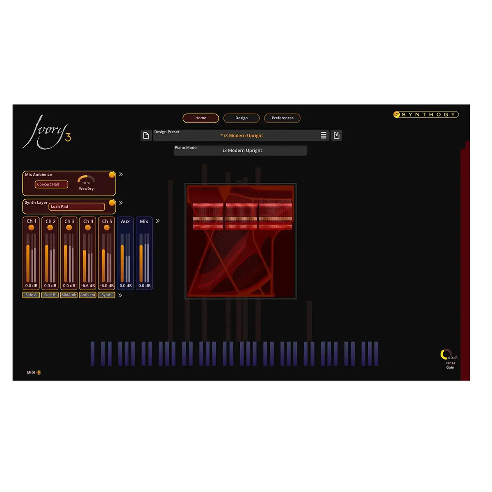Open the Design Preset list icon
This screenshot has width=492, height=492.
click(x=323, y=135)
